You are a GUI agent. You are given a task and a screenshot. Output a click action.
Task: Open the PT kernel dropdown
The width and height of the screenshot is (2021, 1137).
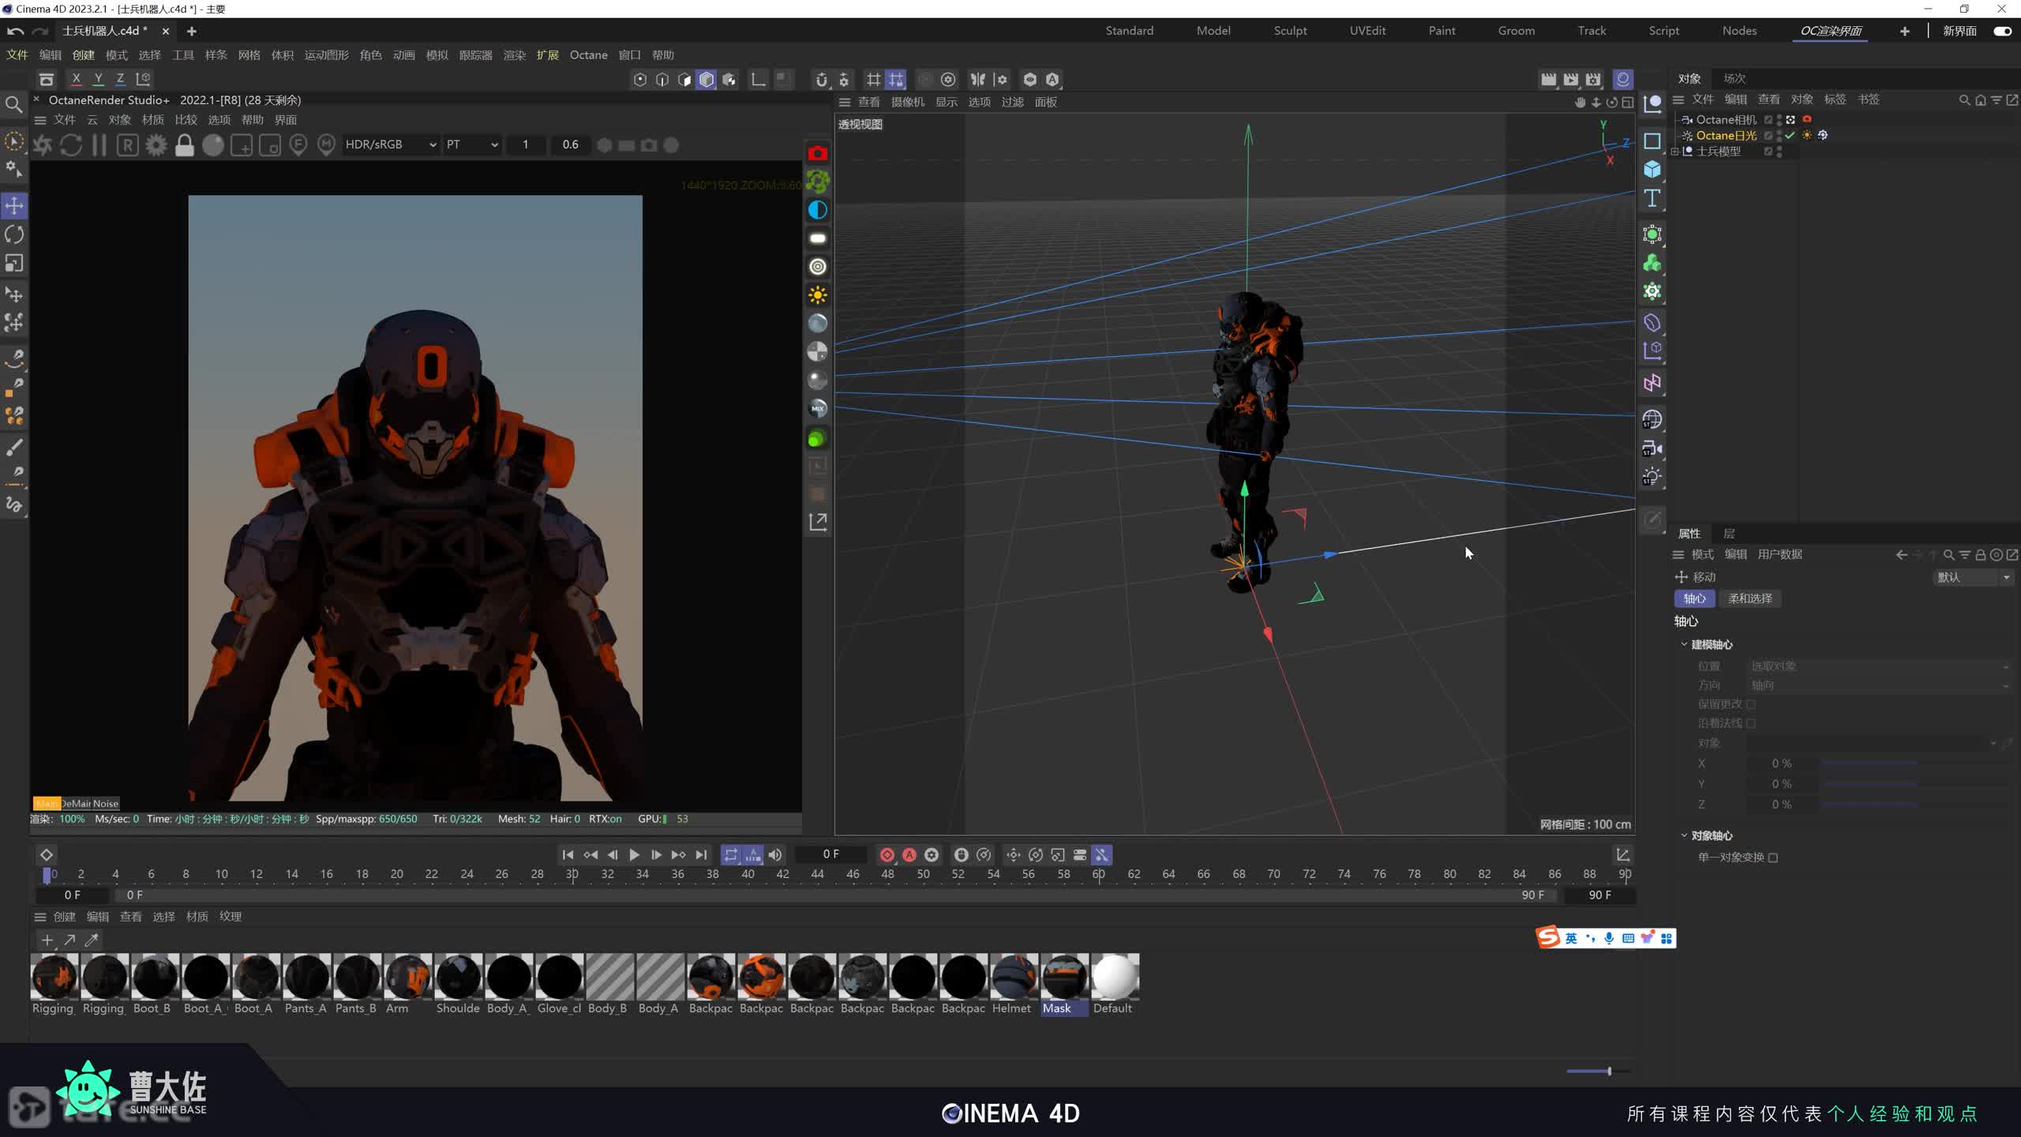pyautogui.click(x=471, y=144)
